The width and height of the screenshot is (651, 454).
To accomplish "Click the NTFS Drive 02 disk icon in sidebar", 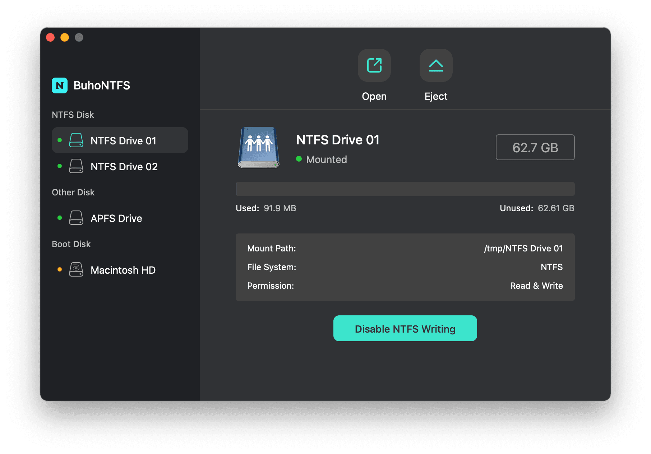I will click(76, 166).
